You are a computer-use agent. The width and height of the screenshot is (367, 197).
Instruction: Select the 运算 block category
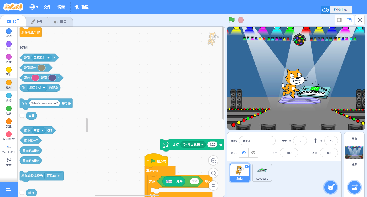pos(9,110)
